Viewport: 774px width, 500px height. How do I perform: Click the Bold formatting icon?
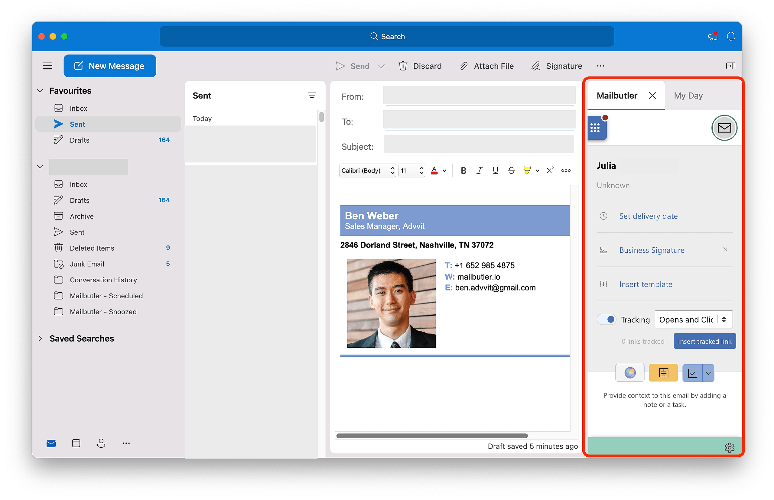(x=463, y=170)
